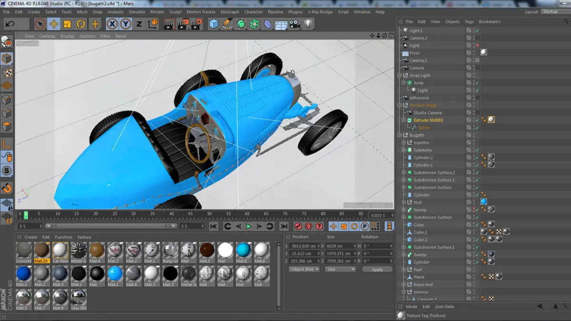This screenshot has width=571, height=321.
Task: Toggle green check of Extrude NURBS
Action: click(477, 120)
